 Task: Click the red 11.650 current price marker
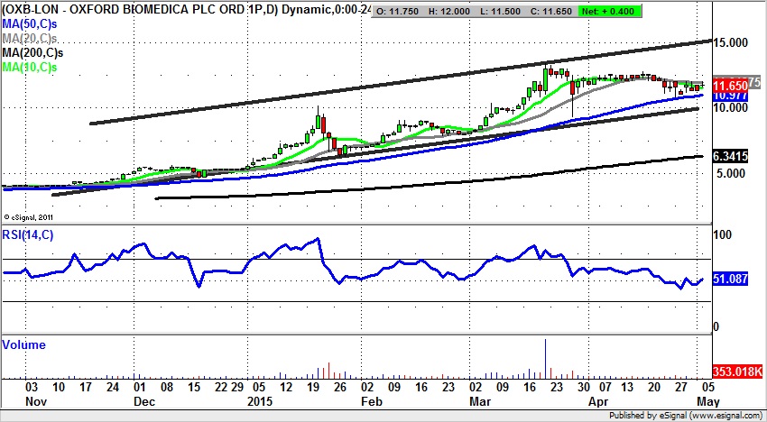click(x=730, y=83)
